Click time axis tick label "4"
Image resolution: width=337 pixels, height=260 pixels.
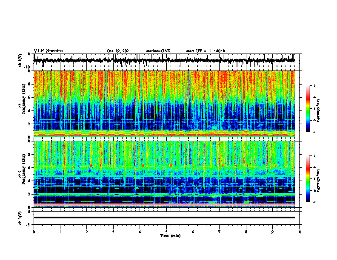[140, 232]
